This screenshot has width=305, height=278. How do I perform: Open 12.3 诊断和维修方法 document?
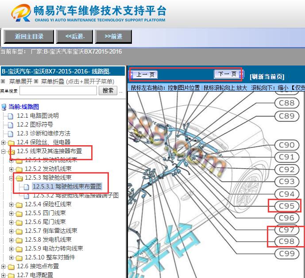pos(43,133)
